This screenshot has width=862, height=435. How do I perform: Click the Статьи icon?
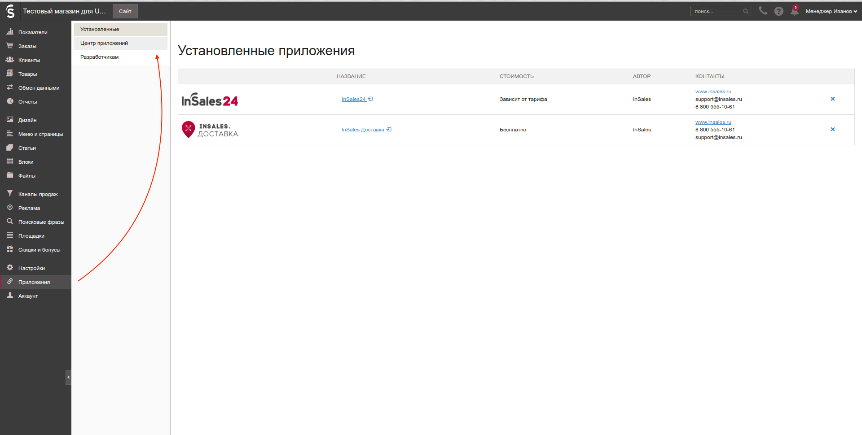coord(10,148)
